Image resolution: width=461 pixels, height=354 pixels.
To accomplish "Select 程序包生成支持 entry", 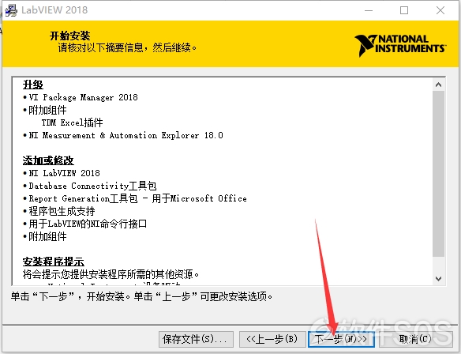I will tap(62, 211).
